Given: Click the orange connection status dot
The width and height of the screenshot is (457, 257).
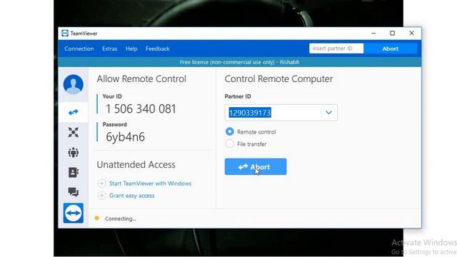Looking at the screenshot, I should (97, 218).
